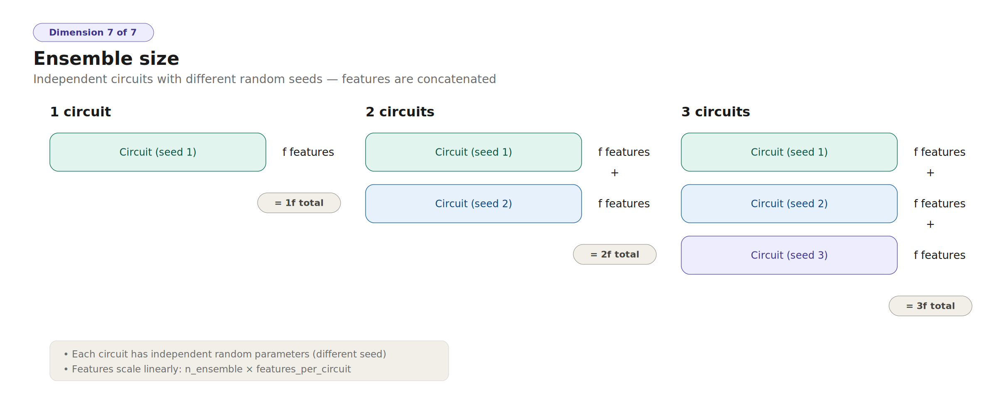Click the "Dimension 7 of 7" pill badge

[x=93, y=32]
